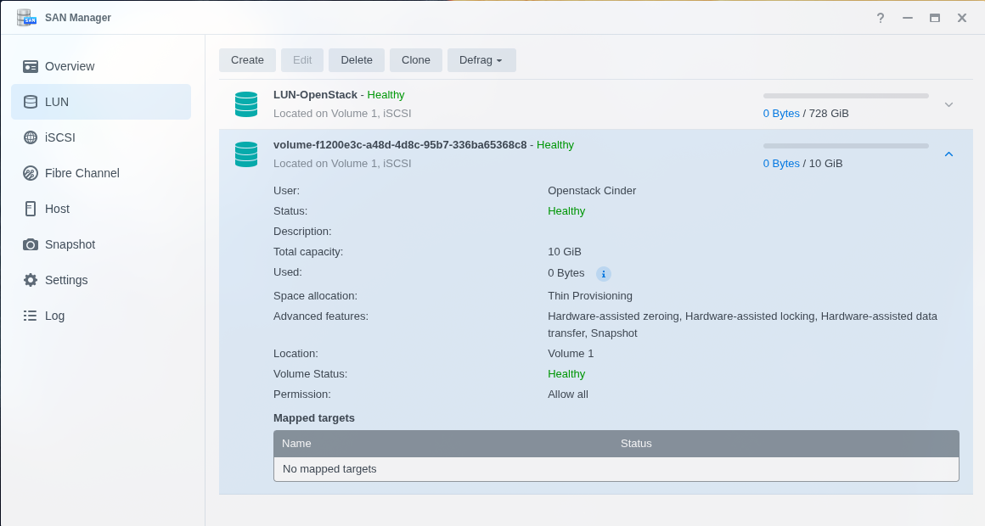Click the Delete button
This screenshot has height=526, width=985.
click(357, 60)
